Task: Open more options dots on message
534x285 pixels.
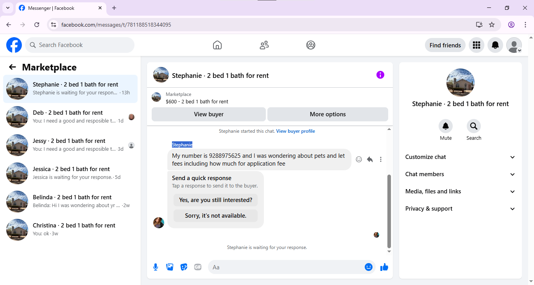Action: 381,159
